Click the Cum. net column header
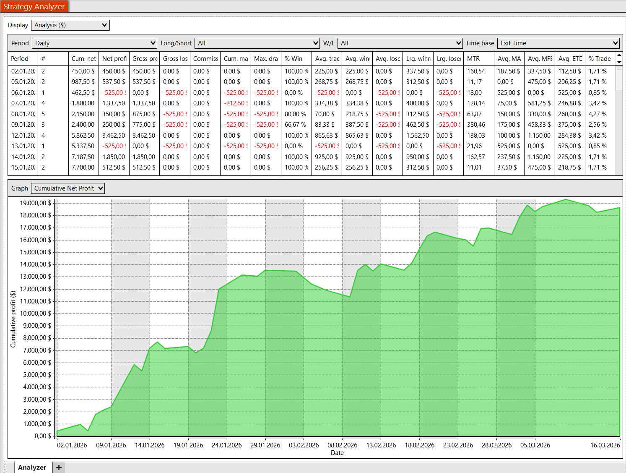 [x=83, y=59]
